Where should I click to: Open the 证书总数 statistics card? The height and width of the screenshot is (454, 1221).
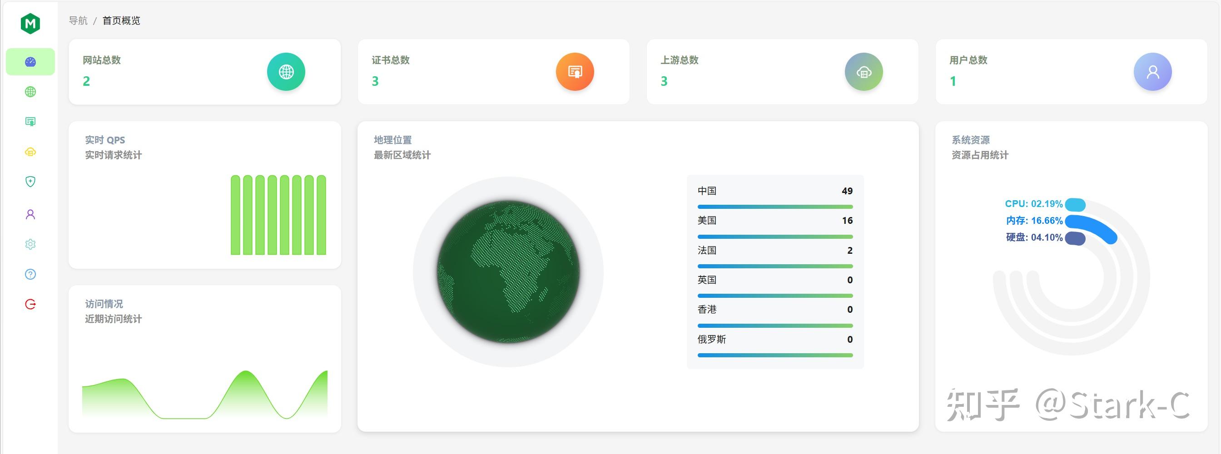(493, 72)
